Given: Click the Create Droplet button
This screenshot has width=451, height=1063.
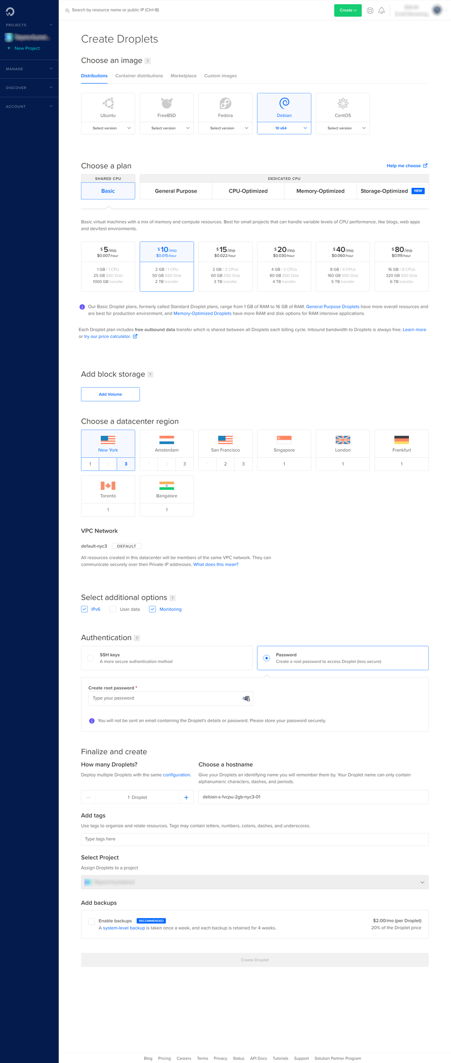Looking at the screenshot, I should point(255,960).
